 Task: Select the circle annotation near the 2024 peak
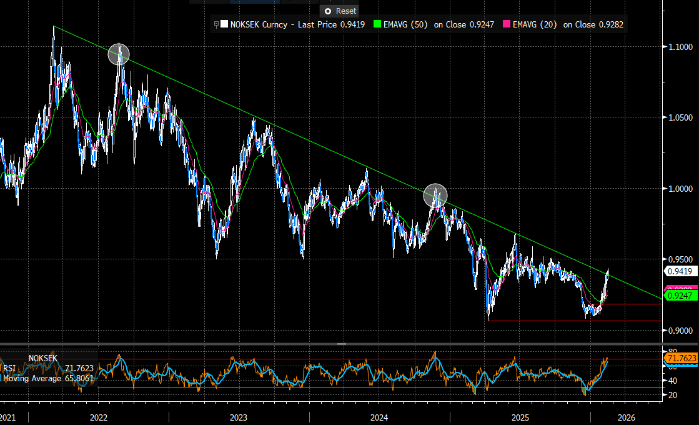point(435,196)
